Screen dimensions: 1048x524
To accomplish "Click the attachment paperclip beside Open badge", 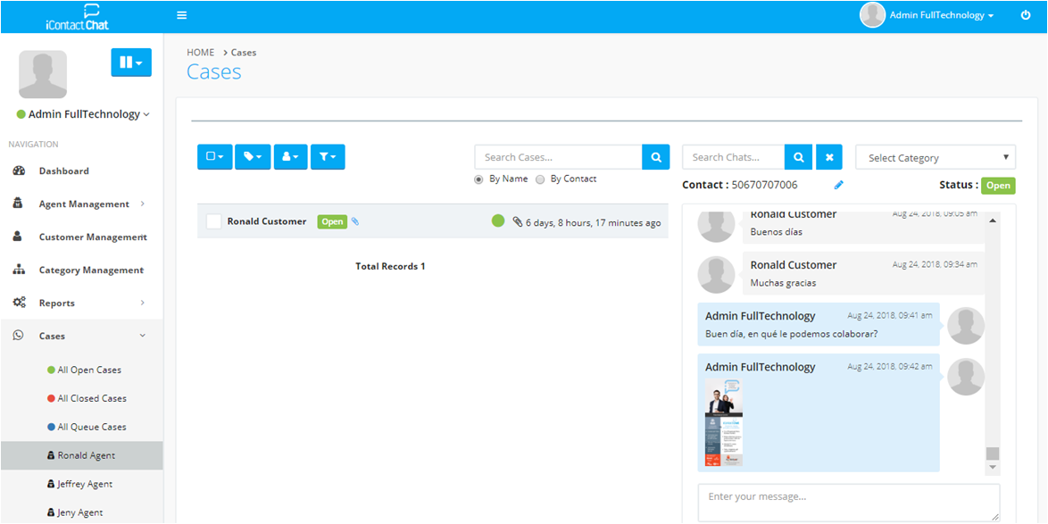I will 355,221.
